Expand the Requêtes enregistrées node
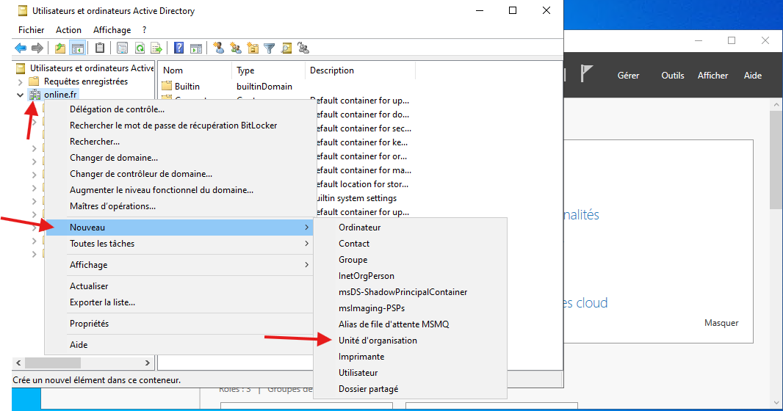The image size is (783, 411). click(20, 81)
